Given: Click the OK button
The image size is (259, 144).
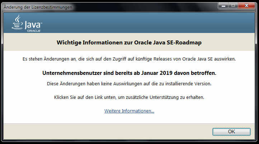Looking at the screenshot, I should 231,131.
